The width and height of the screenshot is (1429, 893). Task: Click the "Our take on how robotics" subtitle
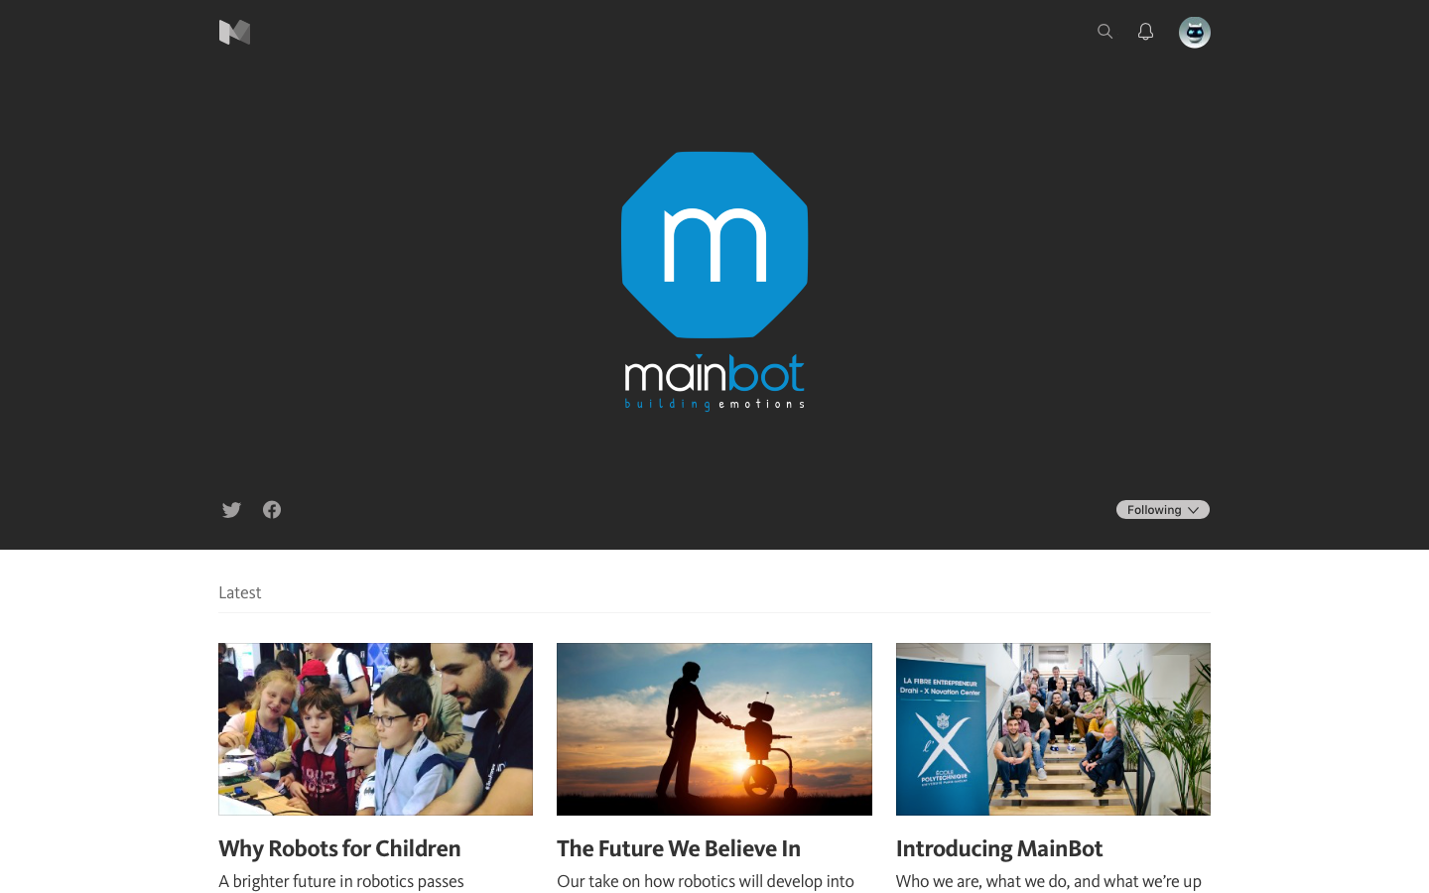[706, 881]
